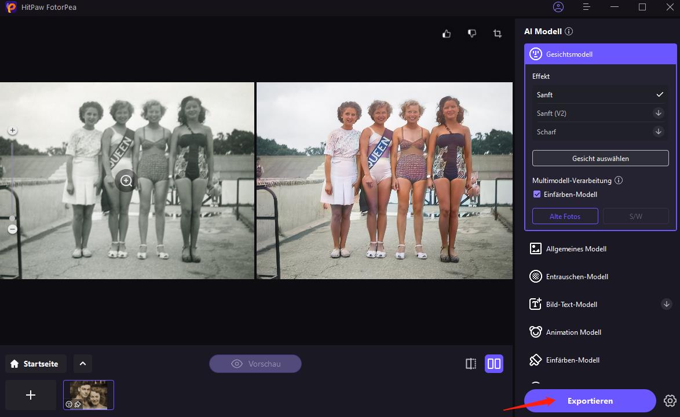The image size is (680, 417).
Task: Select the photo thumbnail in the filmstrip
Action: pos(88,394)
